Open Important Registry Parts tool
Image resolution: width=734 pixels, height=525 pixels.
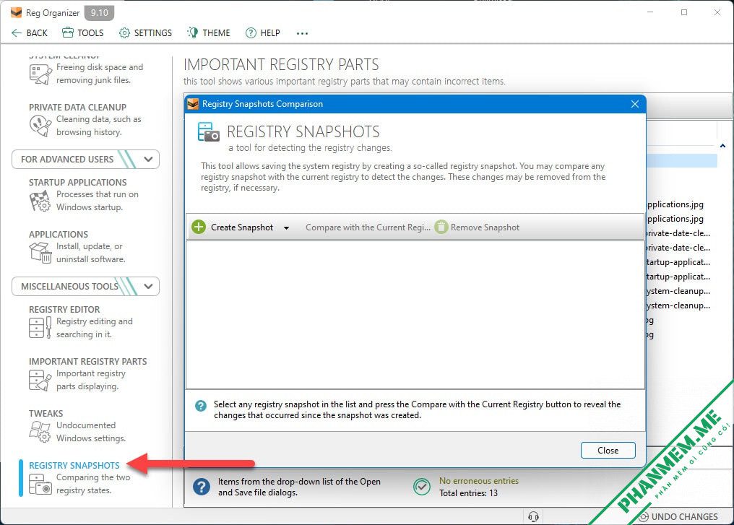[88, 374]
